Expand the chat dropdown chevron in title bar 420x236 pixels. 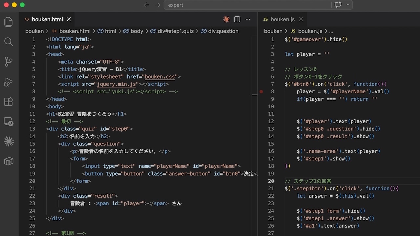click(x=348, y=5)
